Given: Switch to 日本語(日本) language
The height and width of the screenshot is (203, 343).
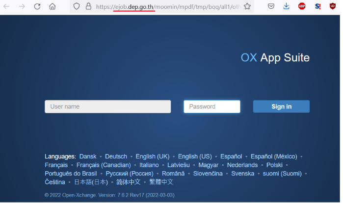Looking at the screenshot, I should [x=91, y=182].
